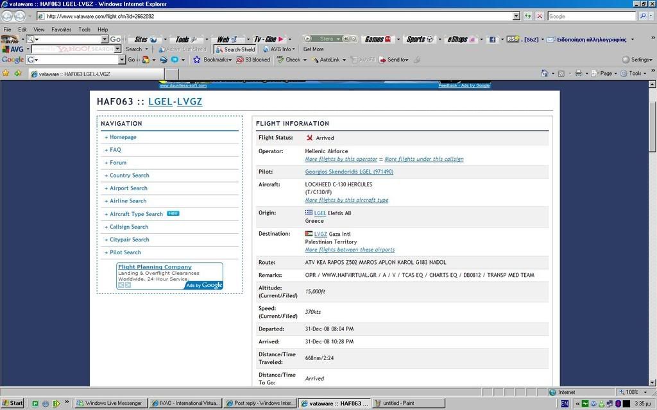Toggle the 93 blocked popup blocker
Viewport: 657px width, 410px height.
253,60
